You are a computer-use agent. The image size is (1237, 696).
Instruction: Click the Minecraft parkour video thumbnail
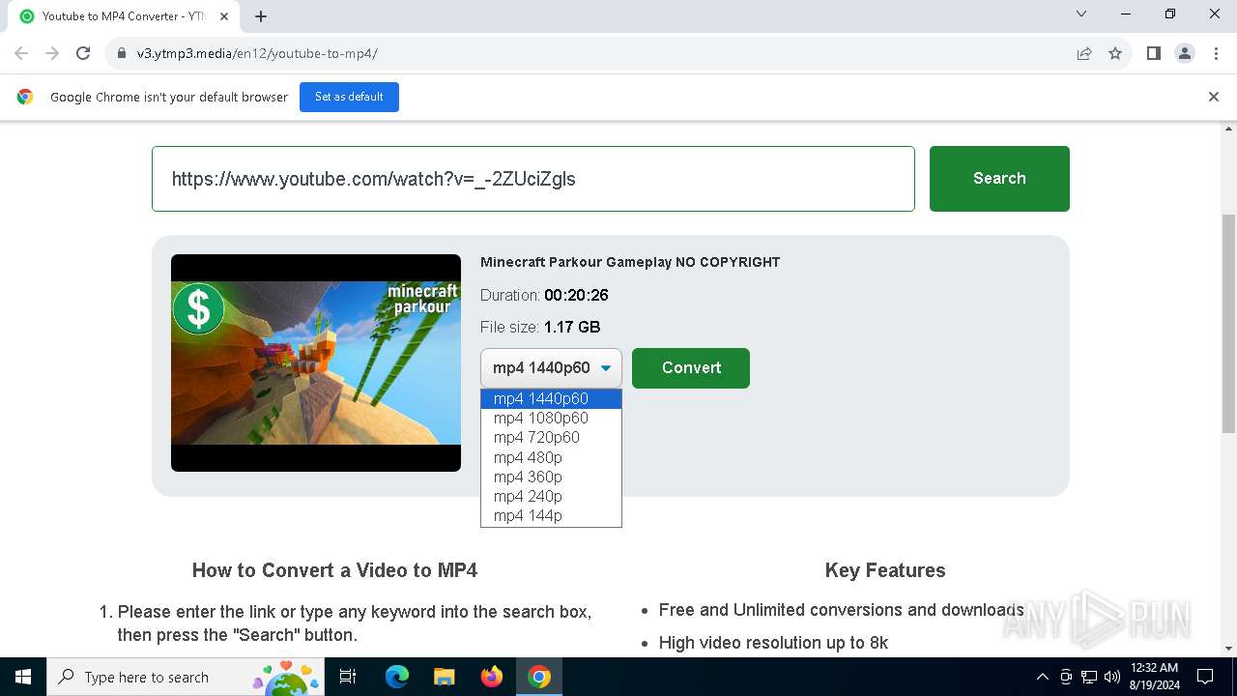pyautogui.click(x=316, y=362)
